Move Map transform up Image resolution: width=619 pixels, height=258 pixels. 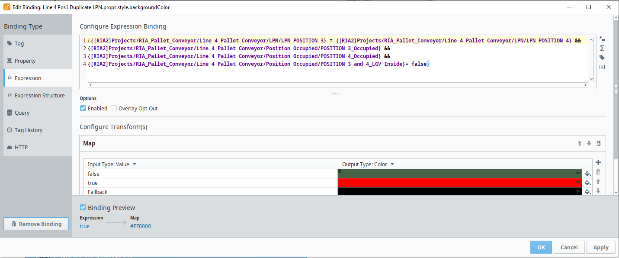tap(580, 143)
